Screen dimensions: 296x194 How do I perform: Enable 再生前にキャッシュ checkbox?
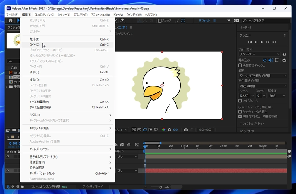pyautogui.click(x=240, y=65)
